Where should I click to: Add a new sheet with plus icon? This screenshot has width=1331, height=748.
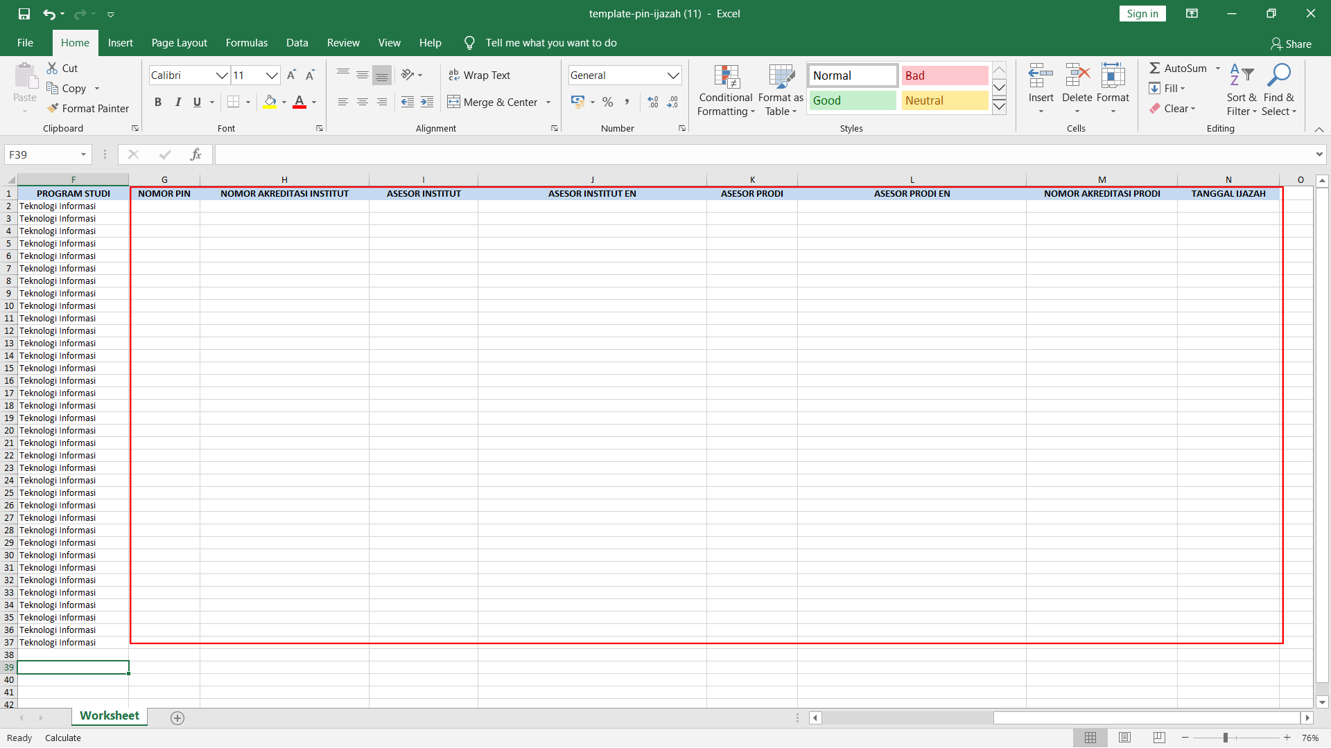(177, 718)
